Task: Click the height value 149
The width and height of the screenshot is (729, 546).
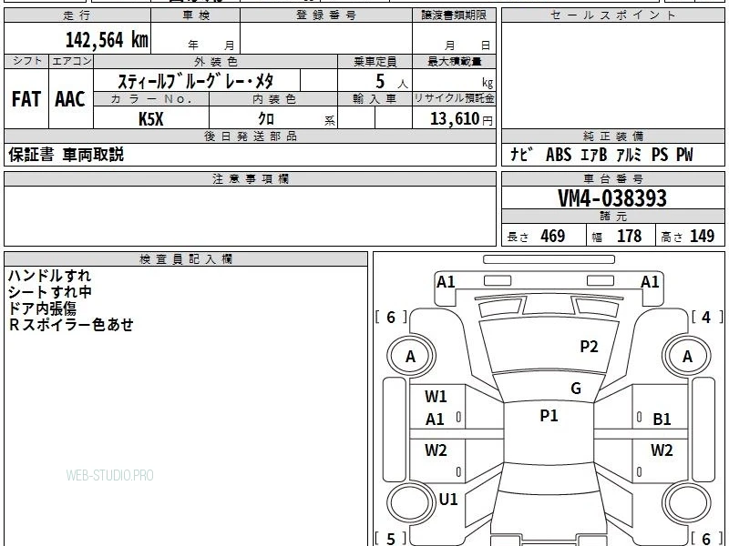Action: [702, 236]
